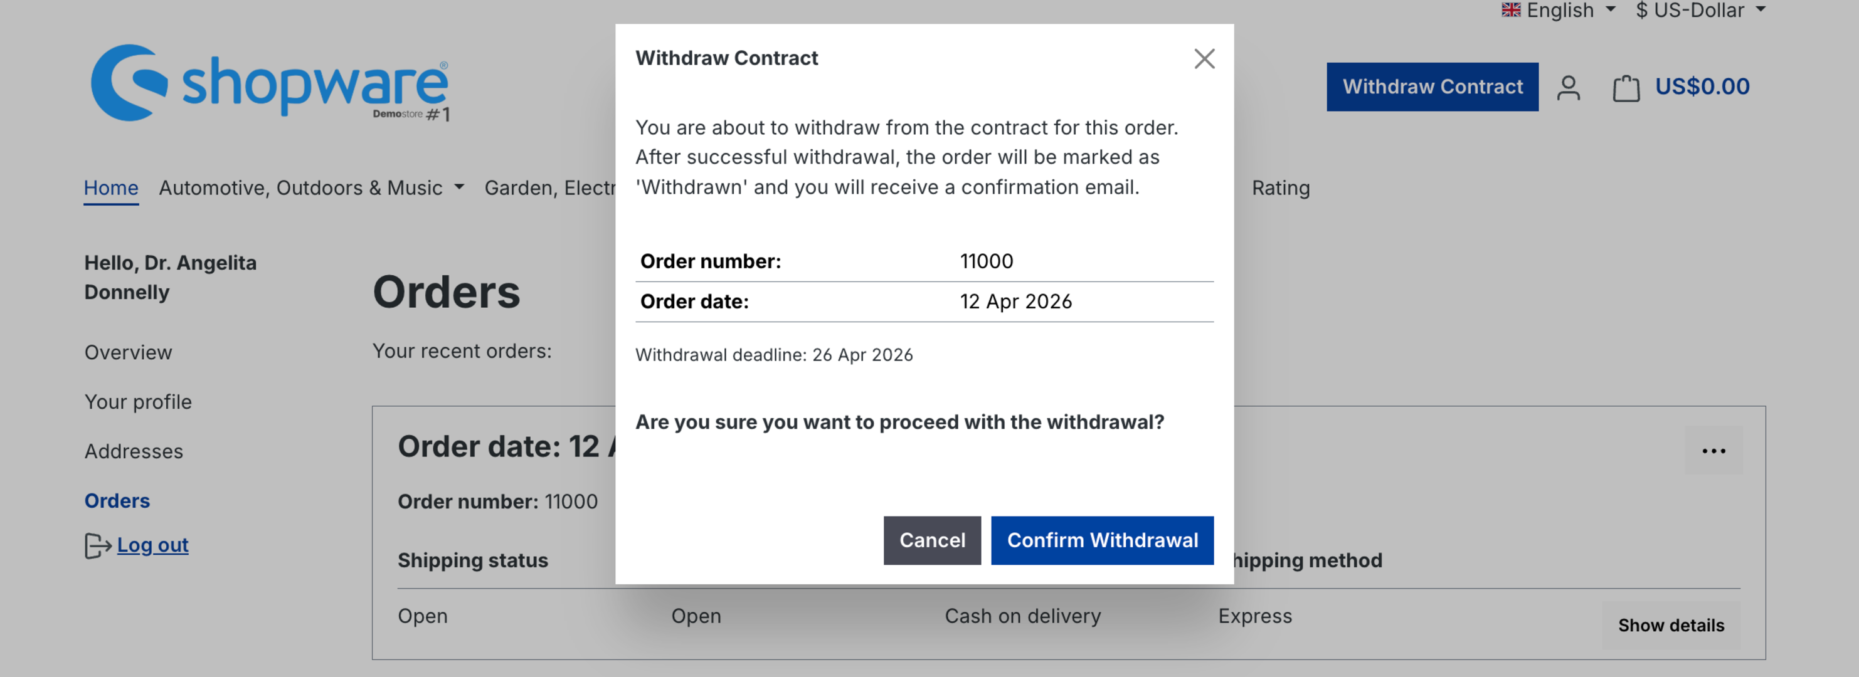
Task: Click the log out arrow icon
Action: pyautogui.click(x=97, y=546)
